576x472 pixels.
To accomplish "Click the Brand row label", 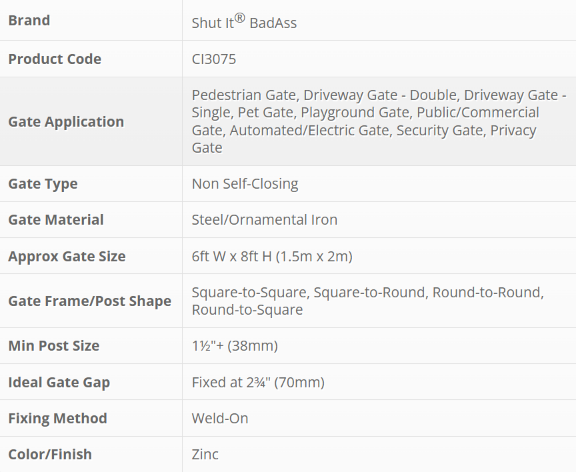I will [29, 21].
